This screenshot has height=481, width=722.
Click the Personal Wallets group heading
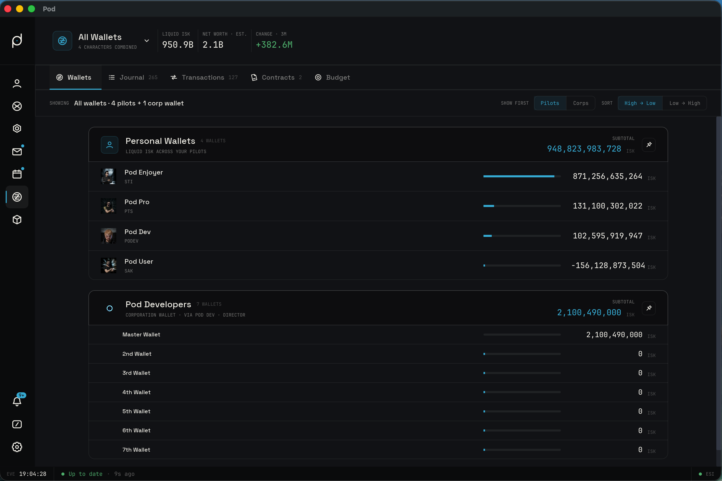[x=160, y=141]
